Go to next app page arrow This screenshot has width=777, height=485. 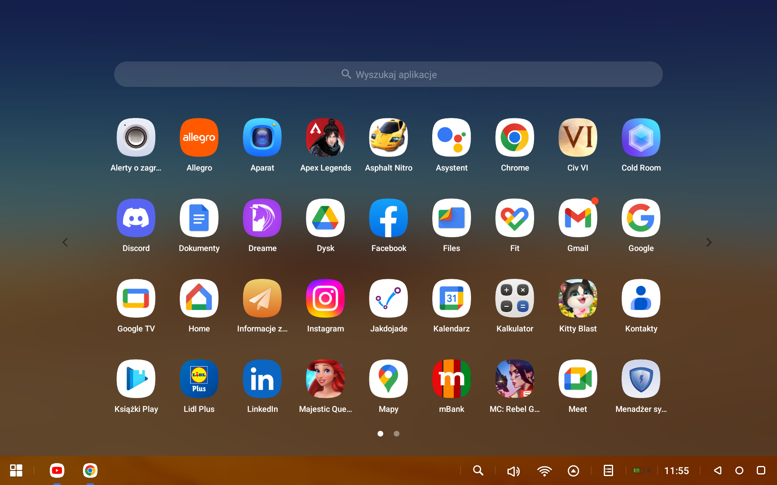[709, 242]
